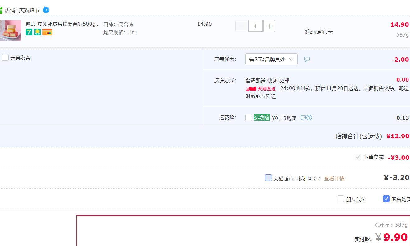Image resolution: width=410 pixels, height=246 pixels.
Task: Click the grey 587g weight under item price
Action: pyautogui.click(x=403, y=35)
